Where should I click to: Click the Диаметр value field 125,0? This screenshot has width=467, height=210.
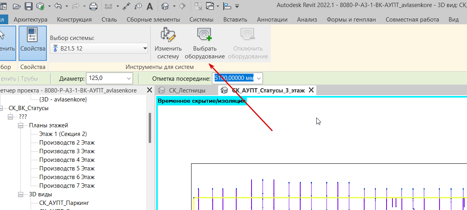(x=106, y=78)
